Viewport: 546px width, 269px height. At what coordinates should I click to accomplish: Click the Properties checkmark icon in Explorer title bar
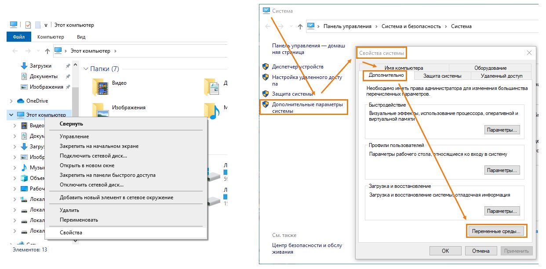click(x=28, y=25)
